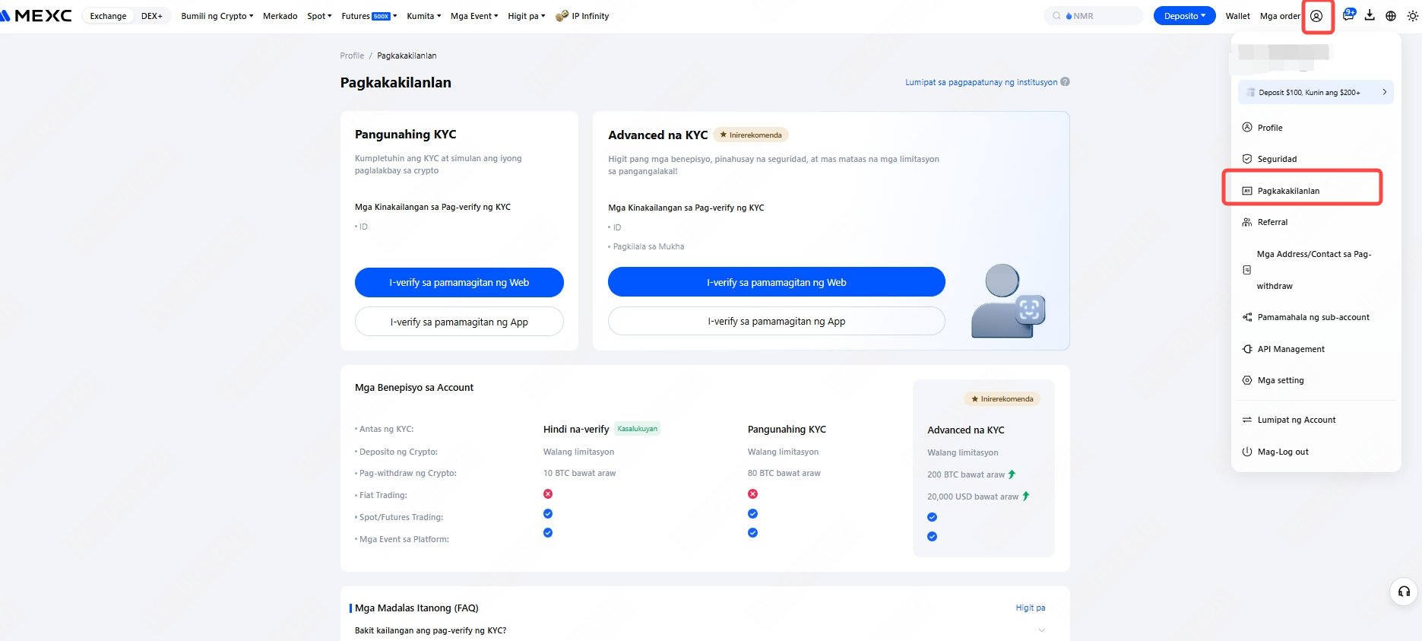
Task: Choose Mag-Log out in the account menu
Action: coord(1282,452)
